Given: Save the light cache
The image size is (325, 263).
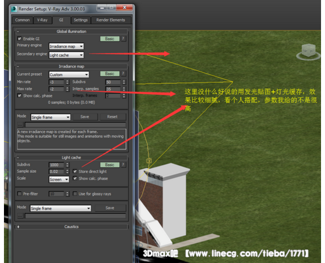Looking at the screenshot, I should pos(110,208).
